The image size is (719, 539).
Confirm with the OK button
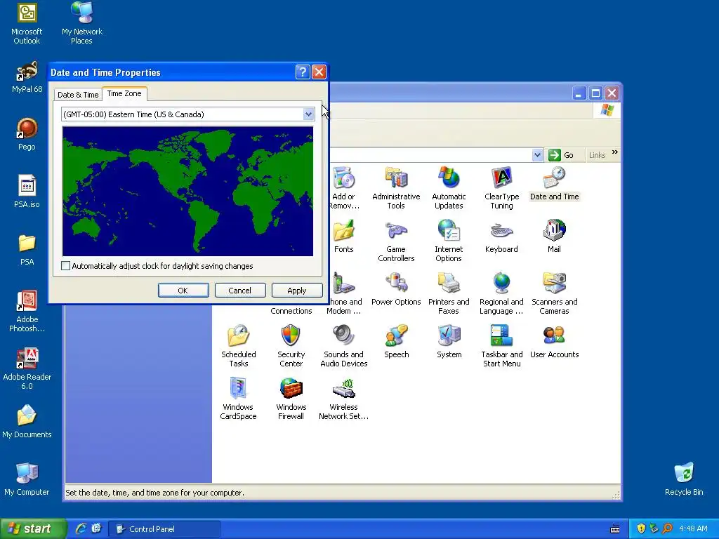(x=183, y=291)
